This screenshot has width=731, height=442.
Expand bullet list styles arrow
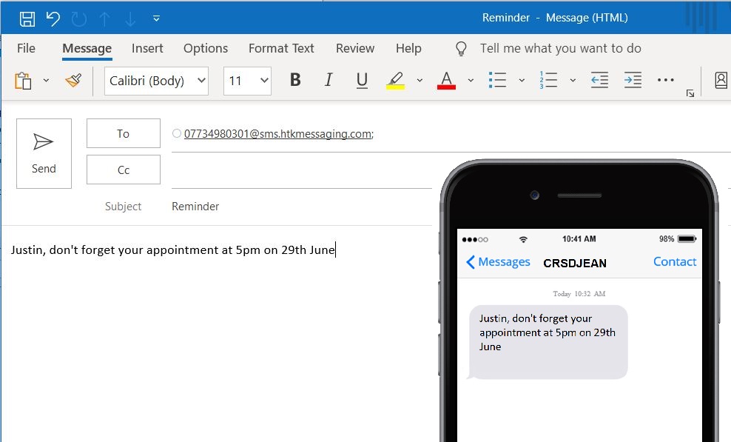click(x=522, y=80)
